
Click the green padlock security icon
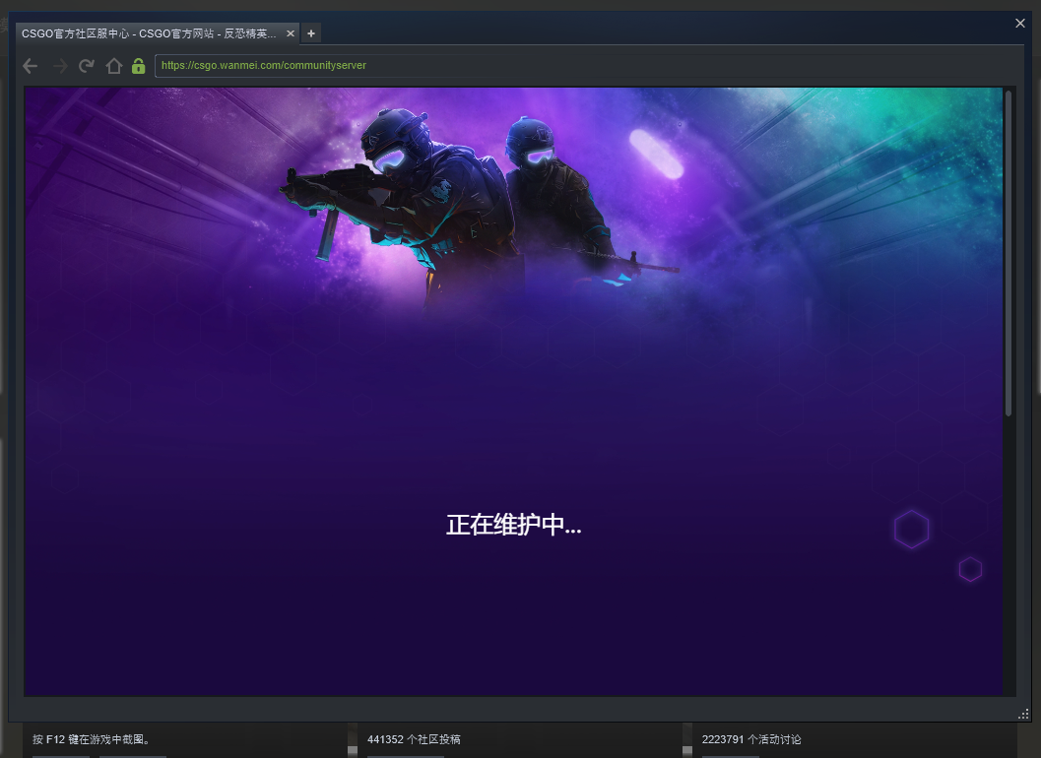coord(138,66)
